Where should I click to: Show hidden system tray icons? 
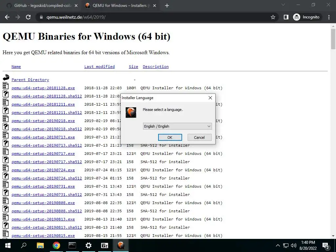point(278,245)
